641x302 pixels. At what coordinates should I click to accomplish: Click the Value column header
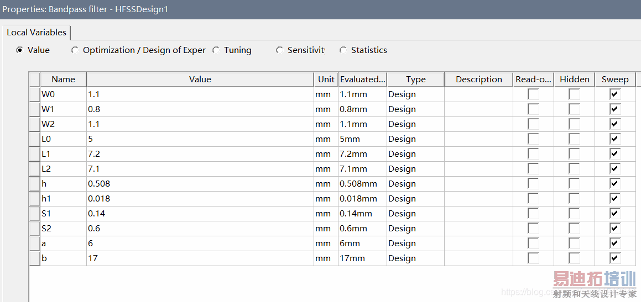tap(200, 80)
